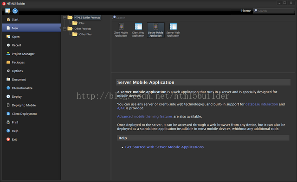
Task: Click the Packages label in sidebar
Action: pos(18,63)
